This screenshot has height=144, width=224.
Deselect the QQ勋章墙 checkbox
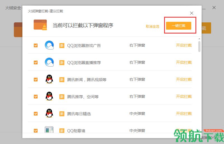(36, 131)
